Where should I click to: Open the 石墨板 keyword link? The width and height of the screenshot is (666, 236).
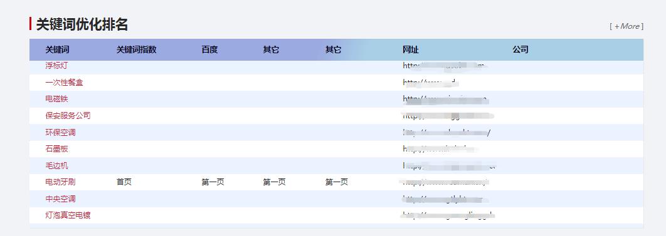point(56,149)
